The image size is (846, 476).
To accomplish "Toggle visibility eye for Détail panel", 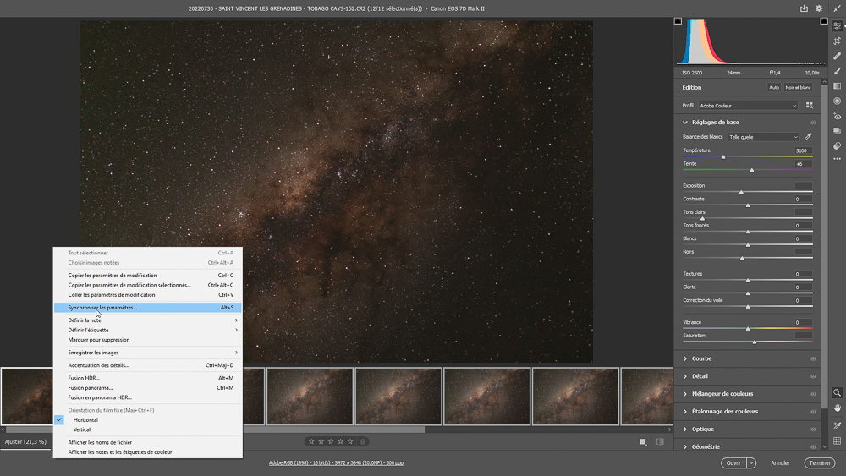I will point(813,377).
